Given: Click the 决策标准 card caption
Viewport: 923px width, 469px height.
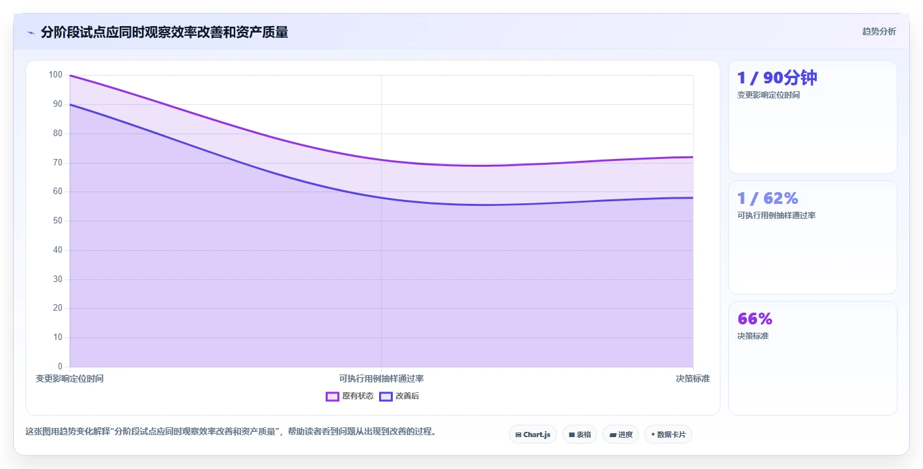Looking at the screenshot, I should coord(752,336).
